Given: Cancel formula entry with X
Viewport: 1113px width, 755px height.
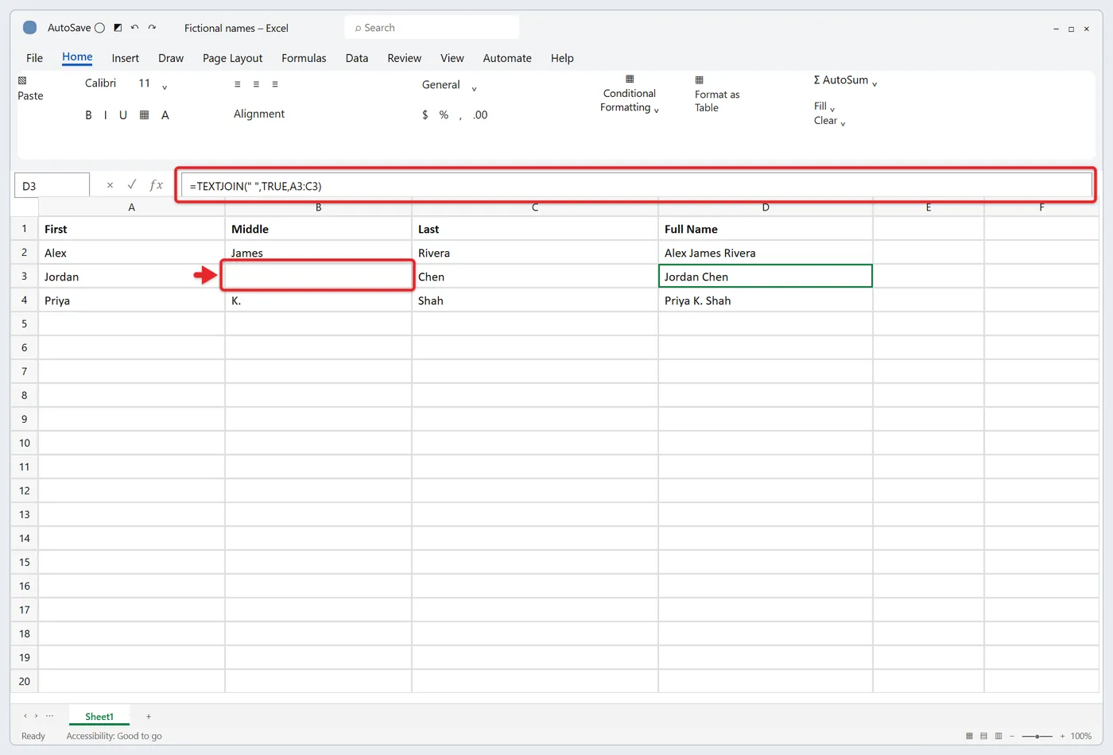Looking at the screenshot, I should click(110, 185).
